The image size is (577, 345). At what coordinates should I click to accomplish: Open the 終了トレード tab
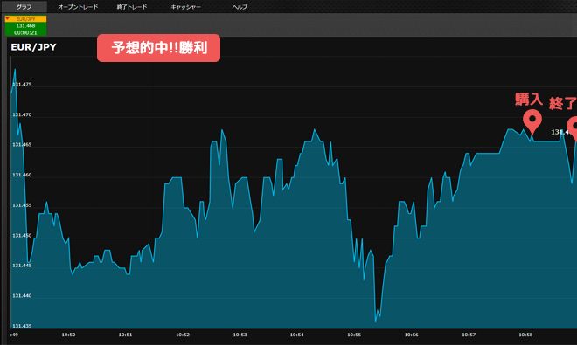click(x=132, y=7)
